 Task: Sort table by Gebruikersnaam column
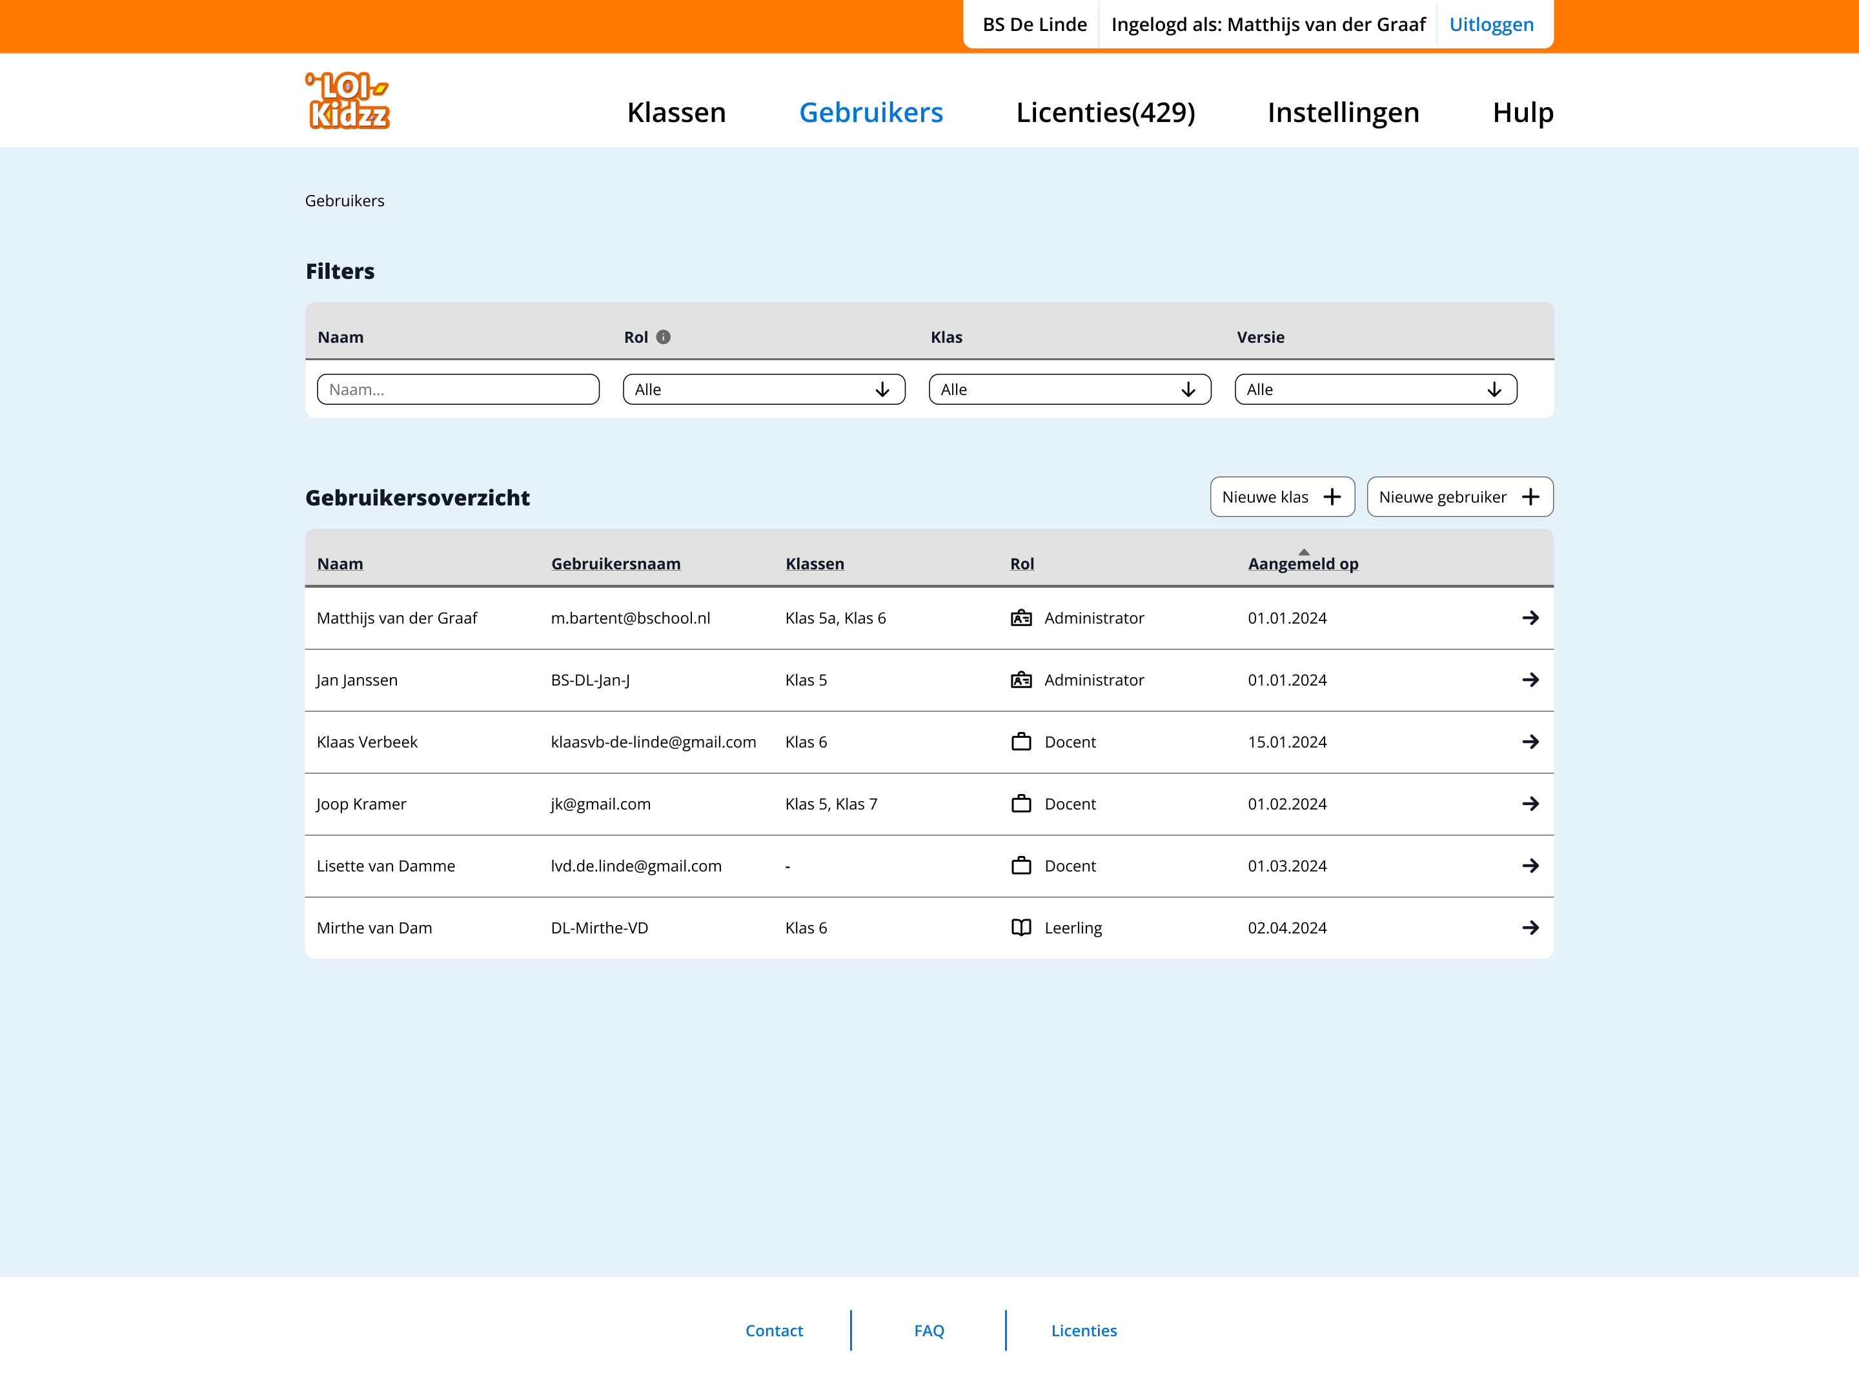tap(616, 564)
